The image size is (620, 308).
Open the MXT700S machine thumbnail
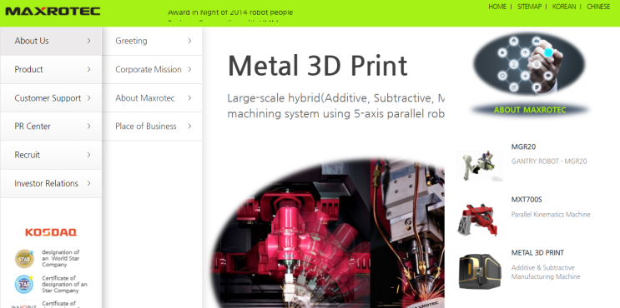(x=477, y=219)
